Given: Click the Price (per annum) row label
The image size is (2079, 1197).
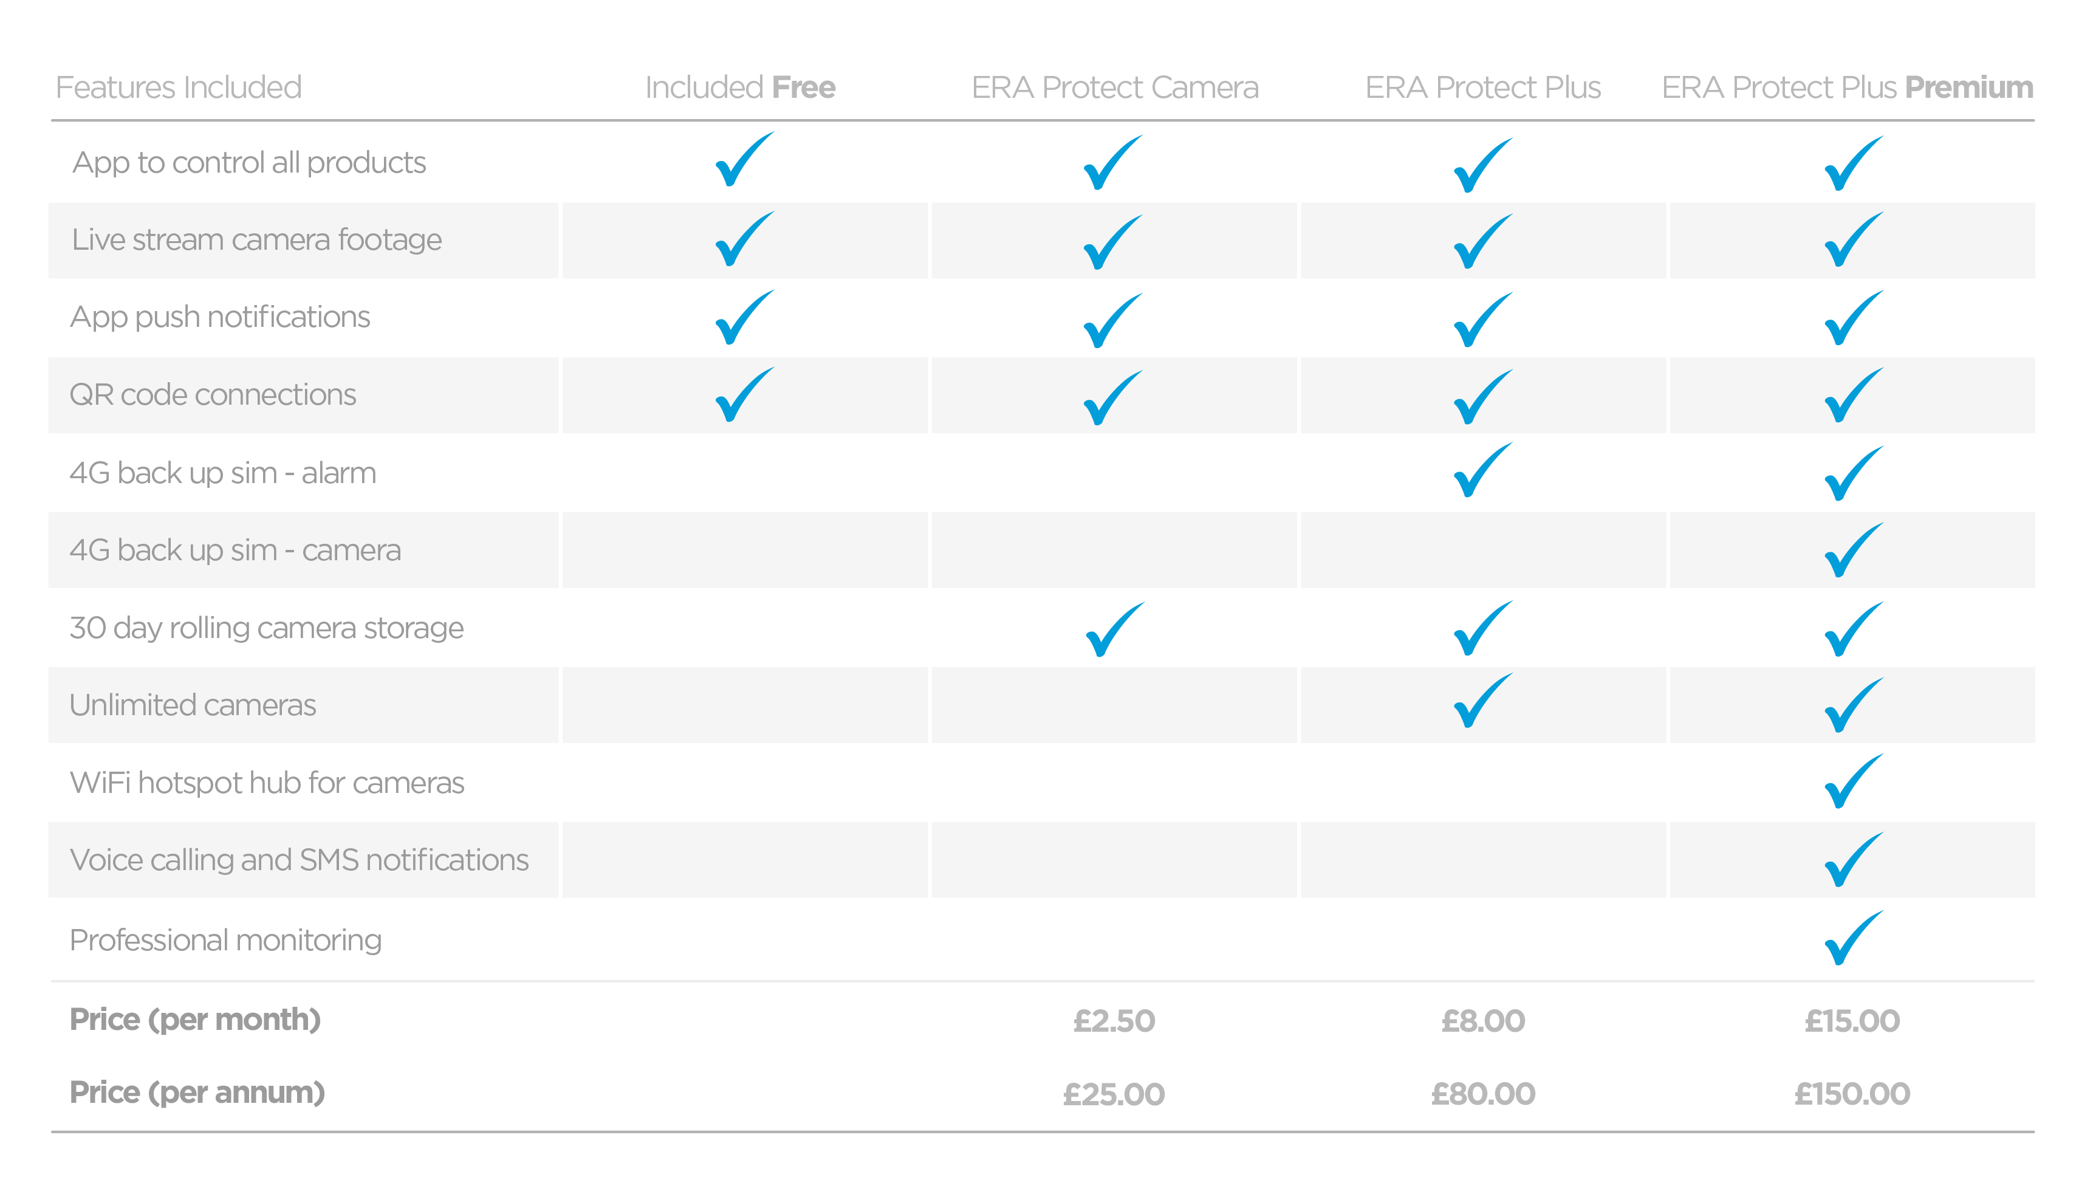Looking at the screenshot, I should point(197,1092).
